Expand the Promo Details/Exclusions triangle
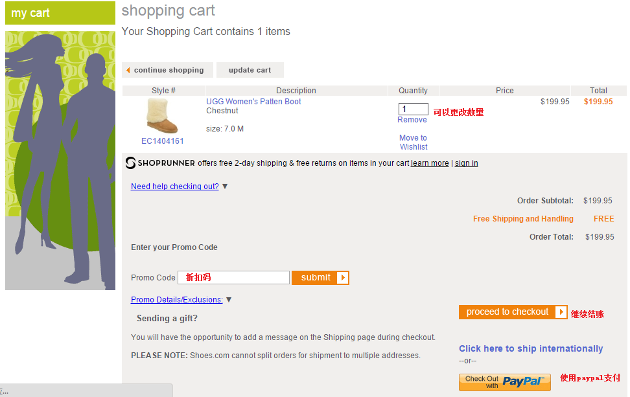This screenshot has width=630, height=397. click(229, 300)
